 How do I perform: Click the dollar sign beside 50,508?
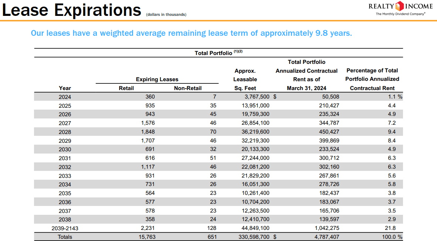click(274, 96)
